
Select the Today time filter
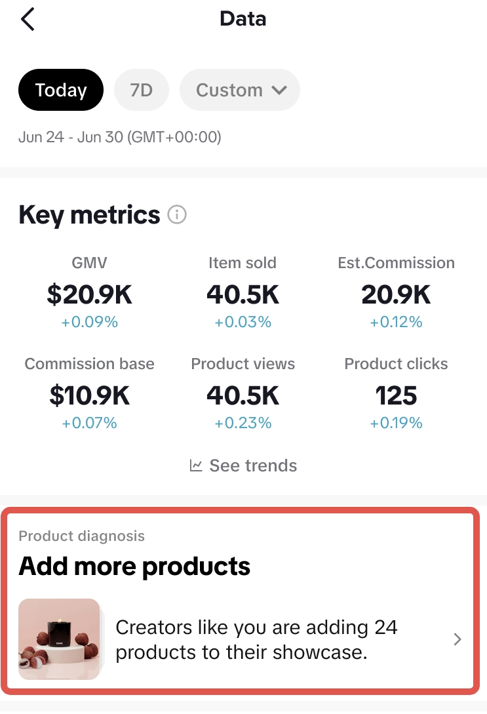[61, 90]
